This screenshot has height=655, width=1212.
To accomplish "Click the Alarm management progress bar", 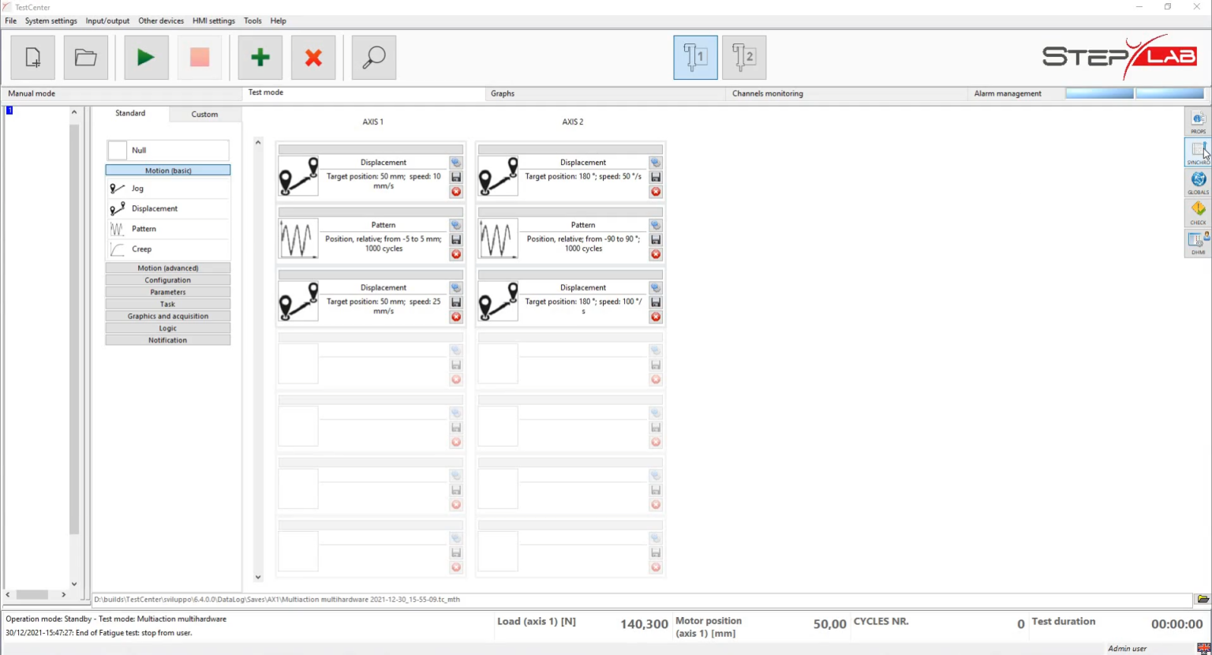I will click(x=1100, y=93).
